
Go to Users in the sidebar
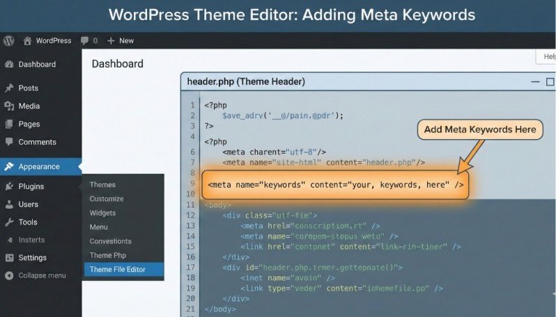[29, 204]
